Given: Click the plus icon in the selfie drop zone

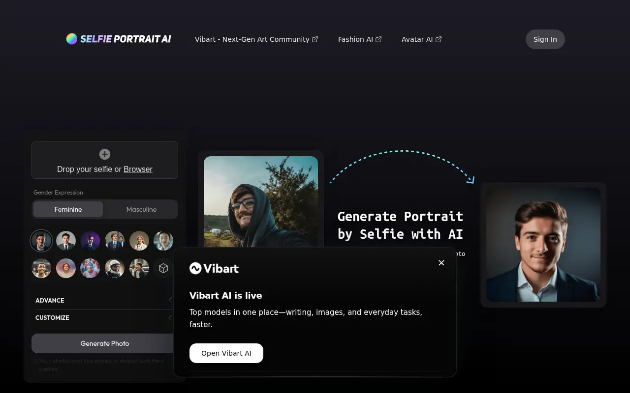Looking at the screenshot, I should click(x=105, y=154).
